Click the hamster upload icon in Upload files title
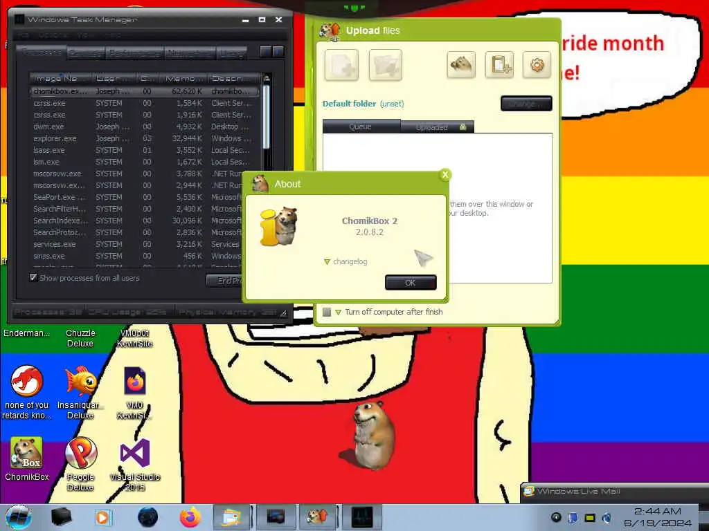 point(330,31)
